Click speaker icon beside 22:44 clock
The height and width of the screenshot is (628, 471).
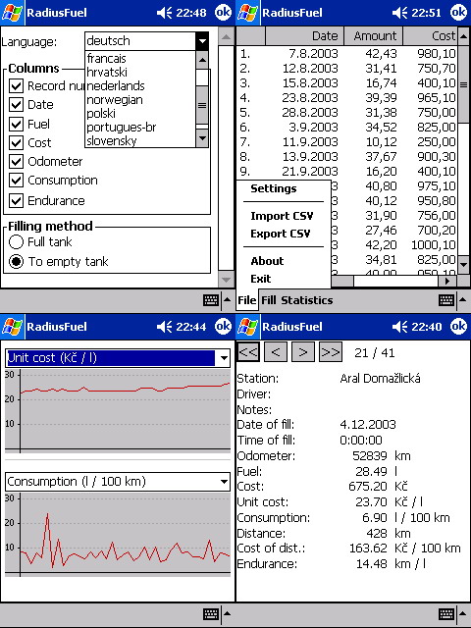[x=165, y=327]
